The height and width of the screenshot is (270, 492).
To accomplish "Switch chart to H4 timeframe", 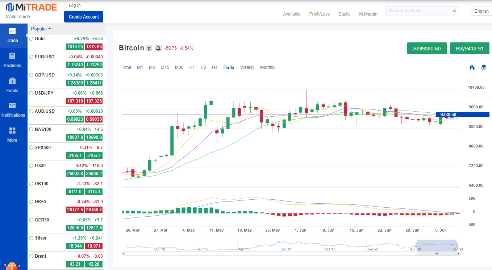I will [x=214, y=67].
